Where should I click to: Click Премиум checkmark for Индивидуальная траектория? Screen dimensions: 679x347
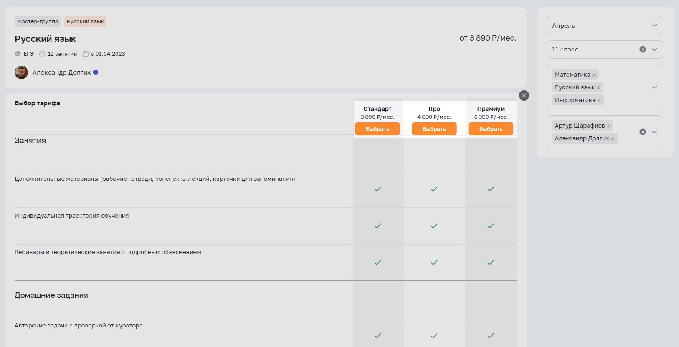tap(491, 226)
